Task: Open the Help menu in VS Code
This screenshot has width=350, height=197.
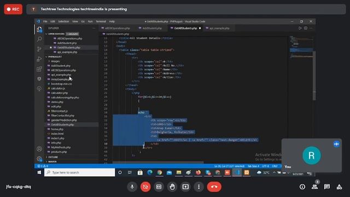Action: [112, 21]
